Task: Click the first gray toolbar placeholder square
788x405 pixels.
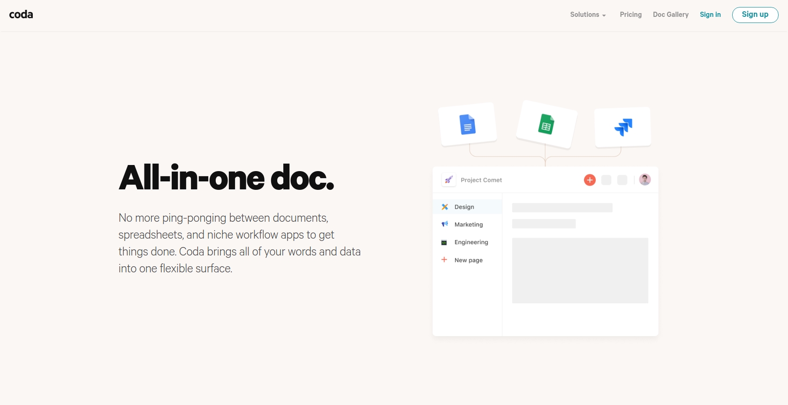Action: 606,180
